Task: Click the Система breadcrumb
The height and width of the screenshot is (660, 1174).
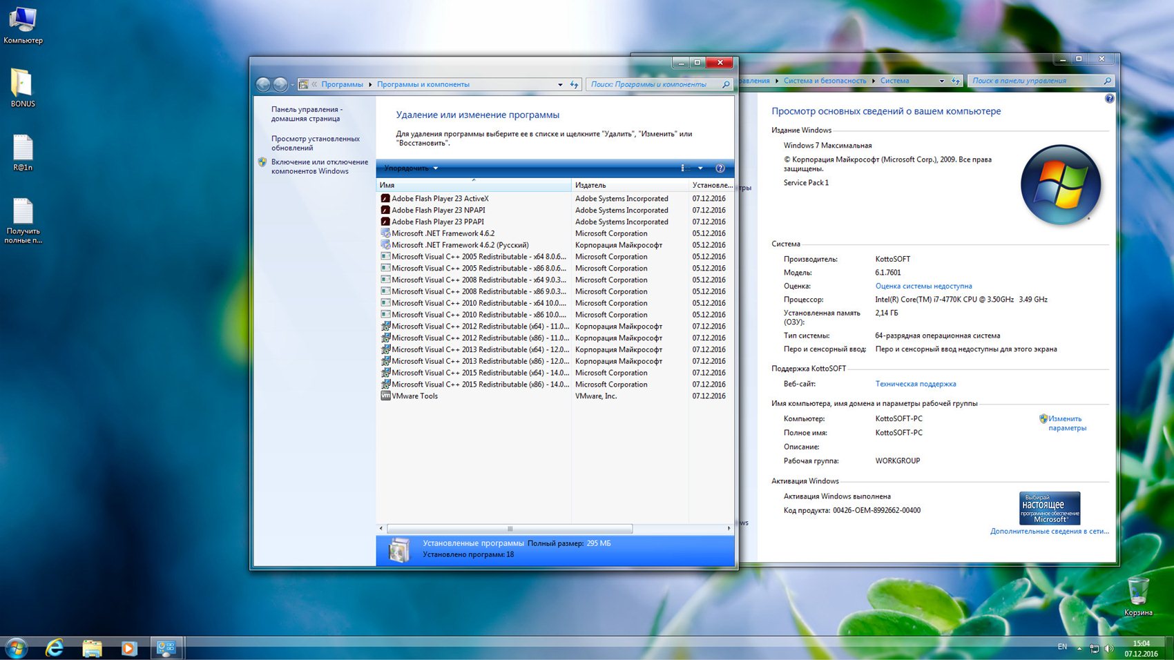Action: click(894, 81)
